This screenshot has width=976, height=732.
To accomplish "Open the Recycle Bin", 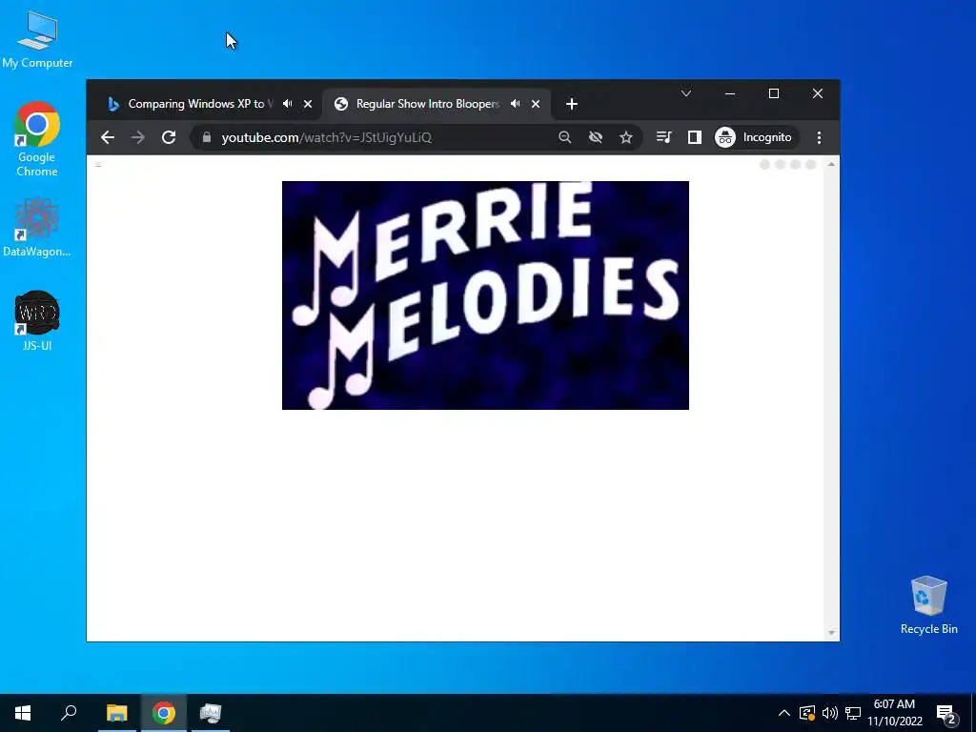I will [x=928, y=605].
